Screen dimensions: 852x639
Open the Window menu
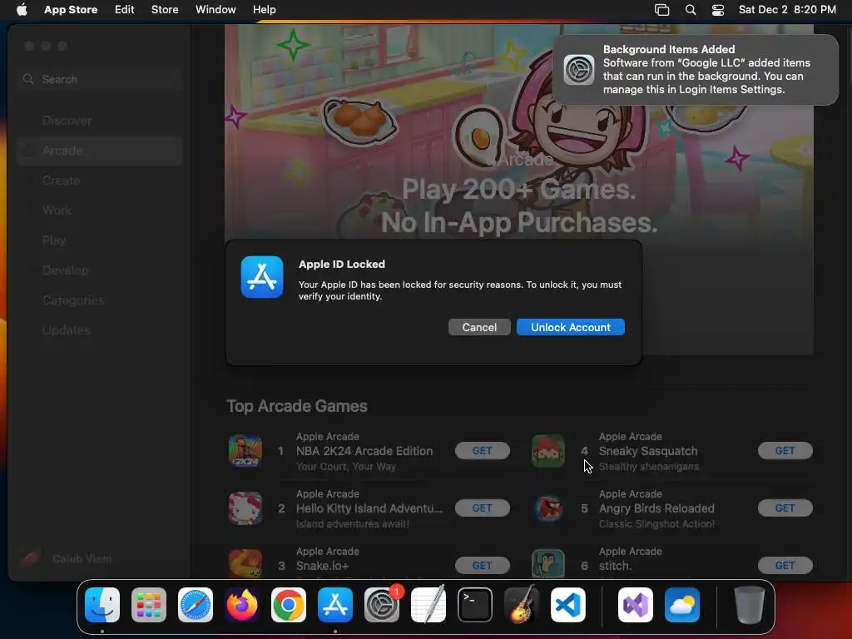(215, 9)
